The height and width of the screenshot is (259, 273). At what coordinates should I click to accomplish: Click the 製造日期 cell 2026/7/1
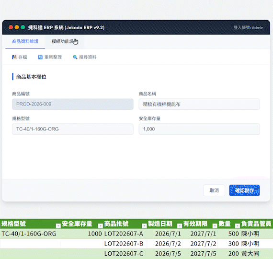point(165,234)
